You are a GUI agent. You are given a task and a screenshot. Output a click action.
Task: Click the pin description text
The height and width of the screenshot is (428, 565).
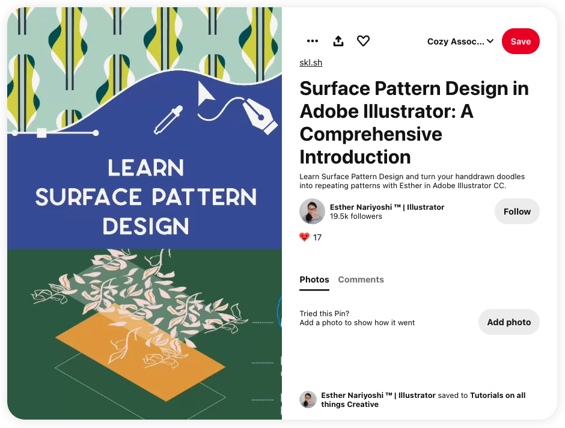point(412,181)
